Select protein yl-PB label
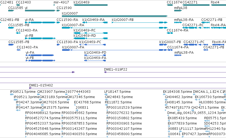The image size is (226, 138). click(30, 58)
